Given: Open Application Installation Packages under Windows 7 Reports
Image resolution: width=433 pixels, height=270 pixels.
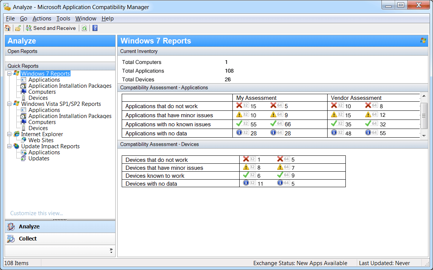Looking at the screenshot, I should (x=70, y=86).
